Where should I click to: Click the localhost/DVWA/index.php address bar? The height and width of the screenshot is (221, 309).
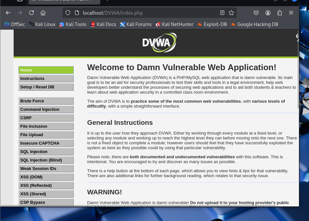[150, 13]
